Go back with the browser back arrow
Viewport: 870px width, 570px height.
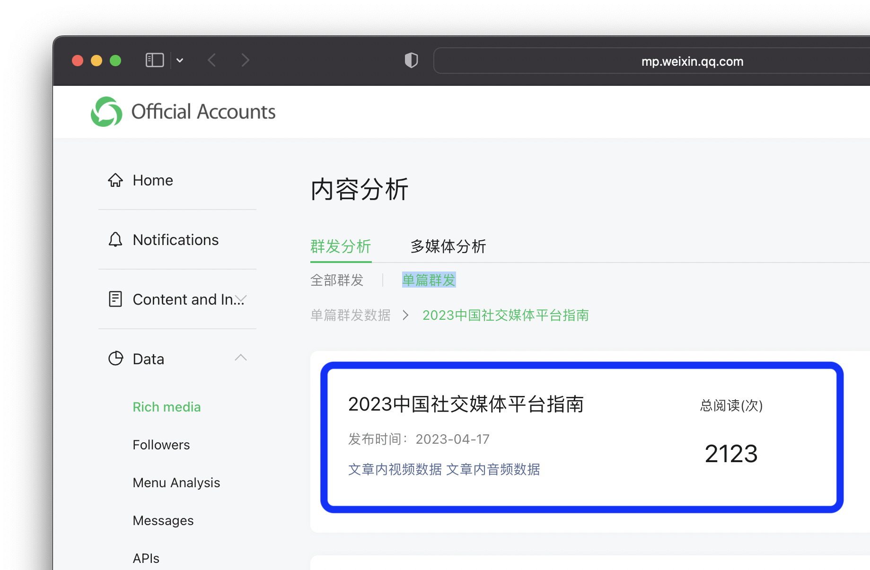point(212,60)
